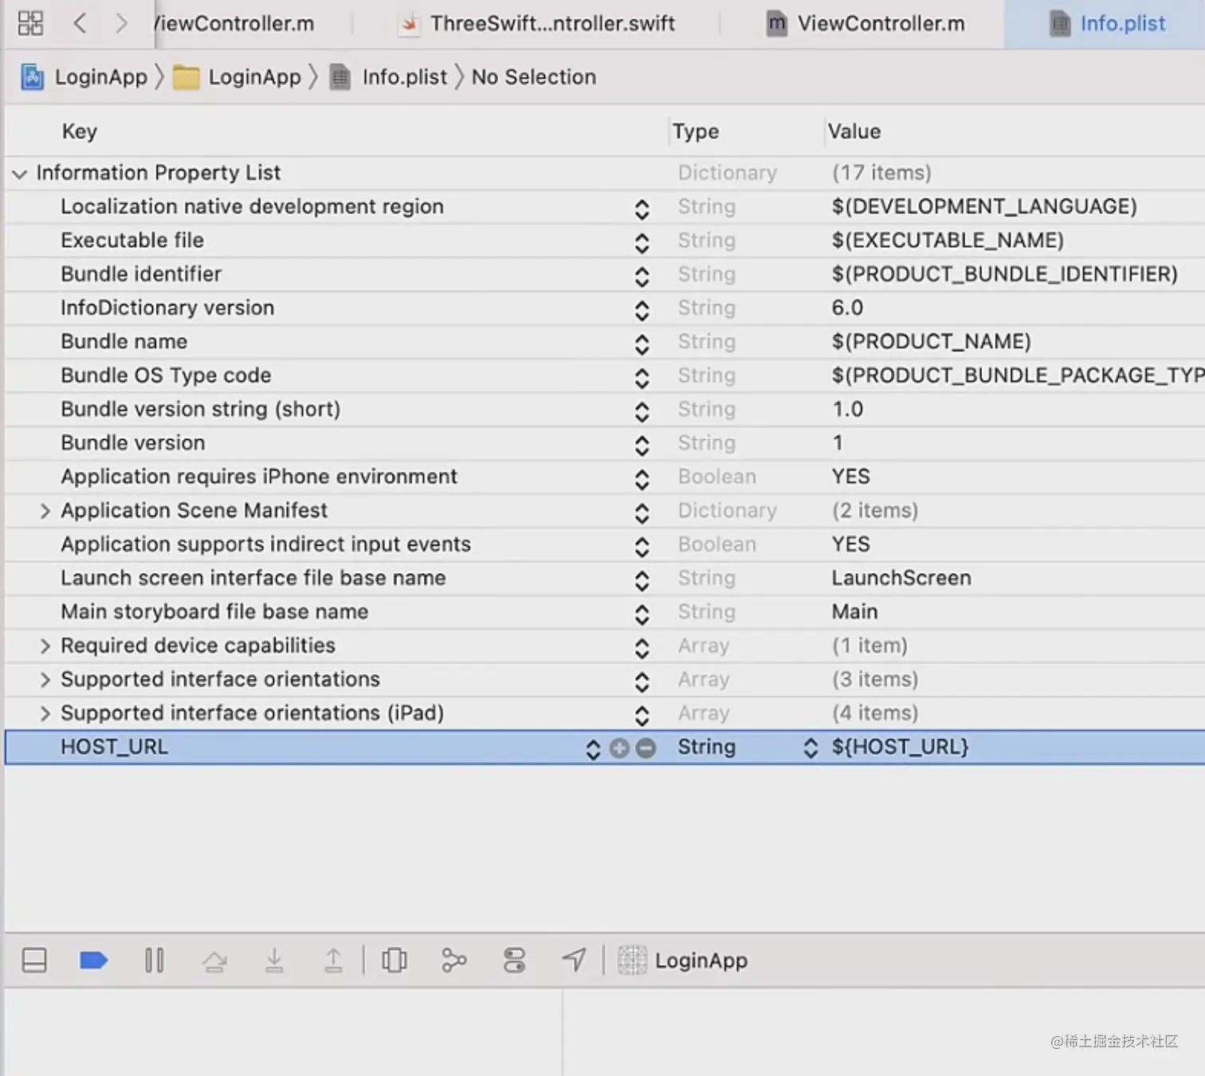Open key stepper for Bundle OS Type code
This screenshot has width=1205, height=1076.
coord(642,377)
